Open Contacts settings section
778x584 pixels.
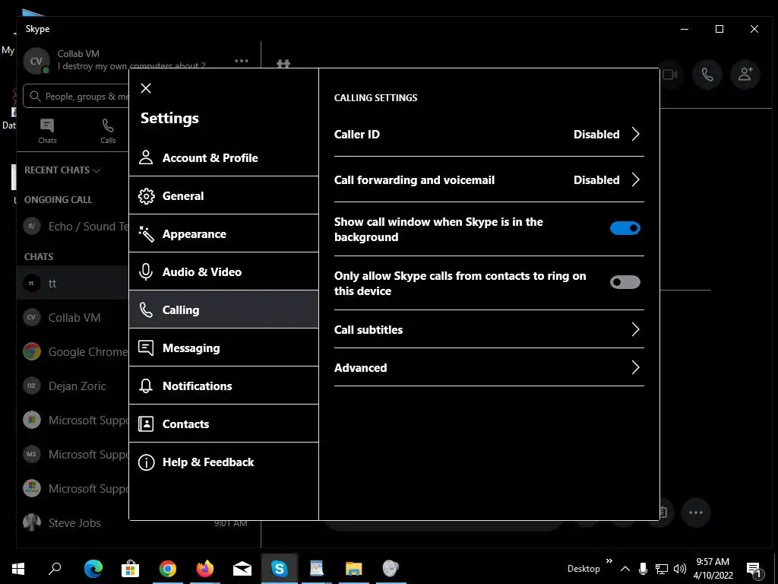coord(223,424)
